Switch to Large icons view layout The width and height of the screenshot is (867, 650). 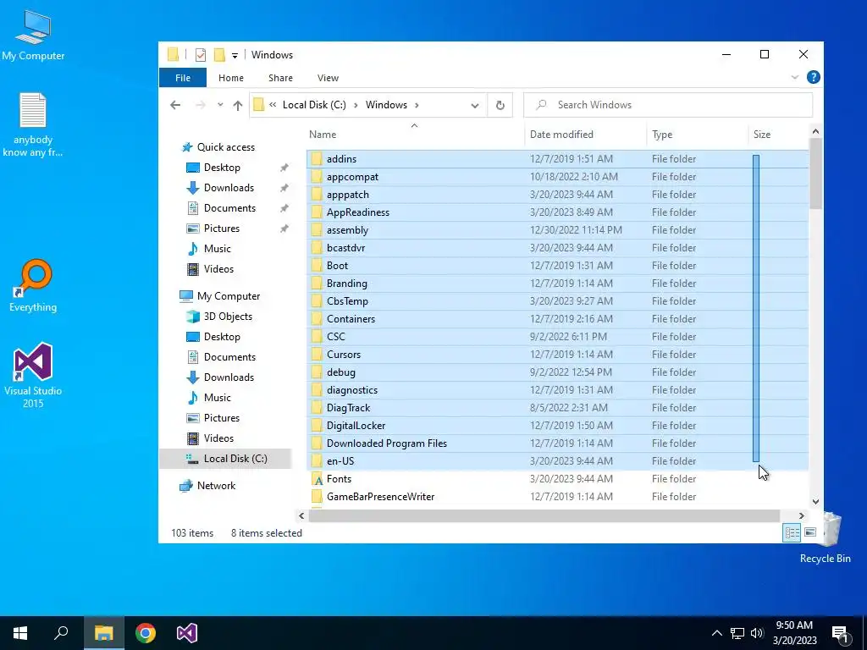pos(810,533)
